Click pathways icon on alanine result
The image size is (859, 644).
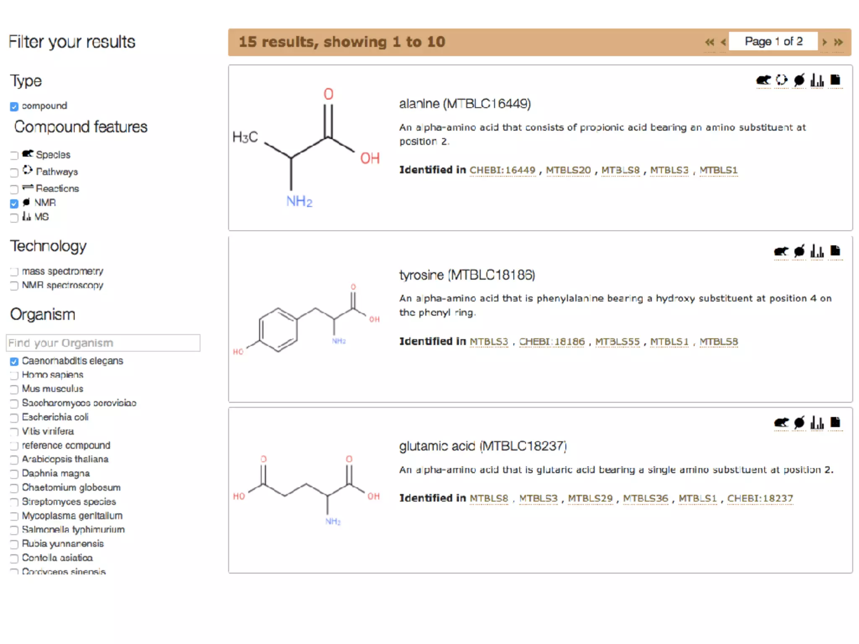781,80
